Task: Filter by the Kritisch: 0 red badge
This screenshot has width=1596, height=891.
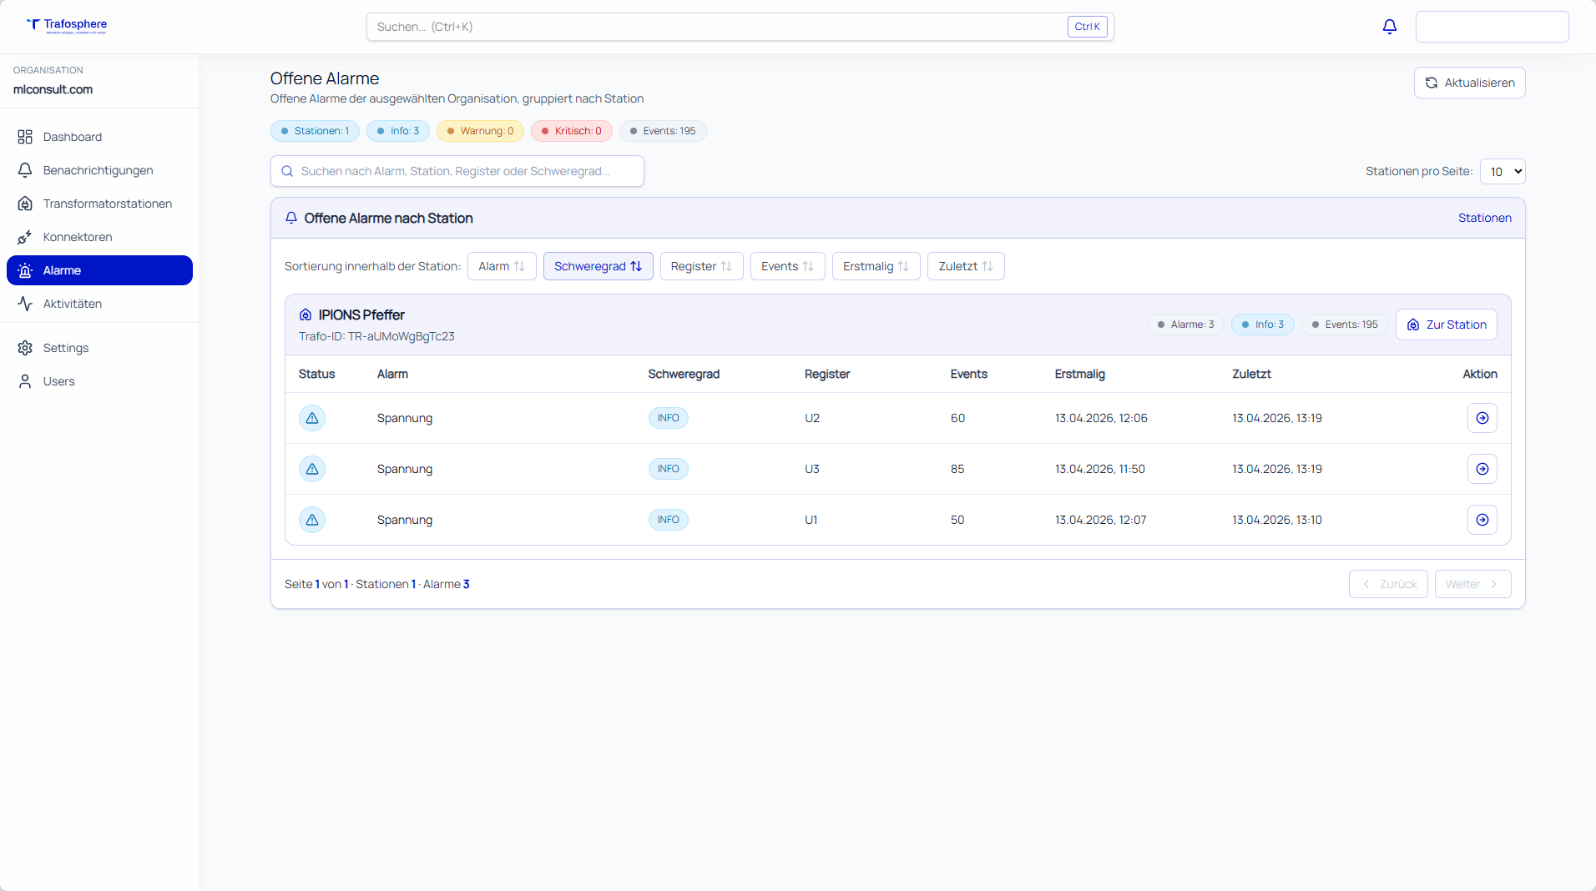Action: [572, 131]
